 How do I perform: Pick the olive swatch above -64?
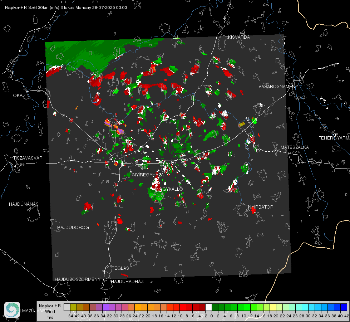(73, 307)
